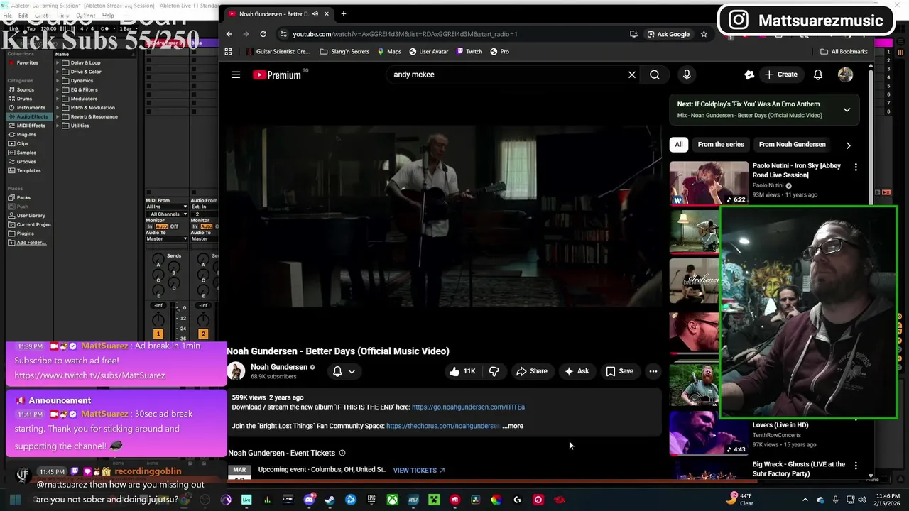Open a new browser tab
This screenshot has width=909, height=511.
(x=344, y=13)
